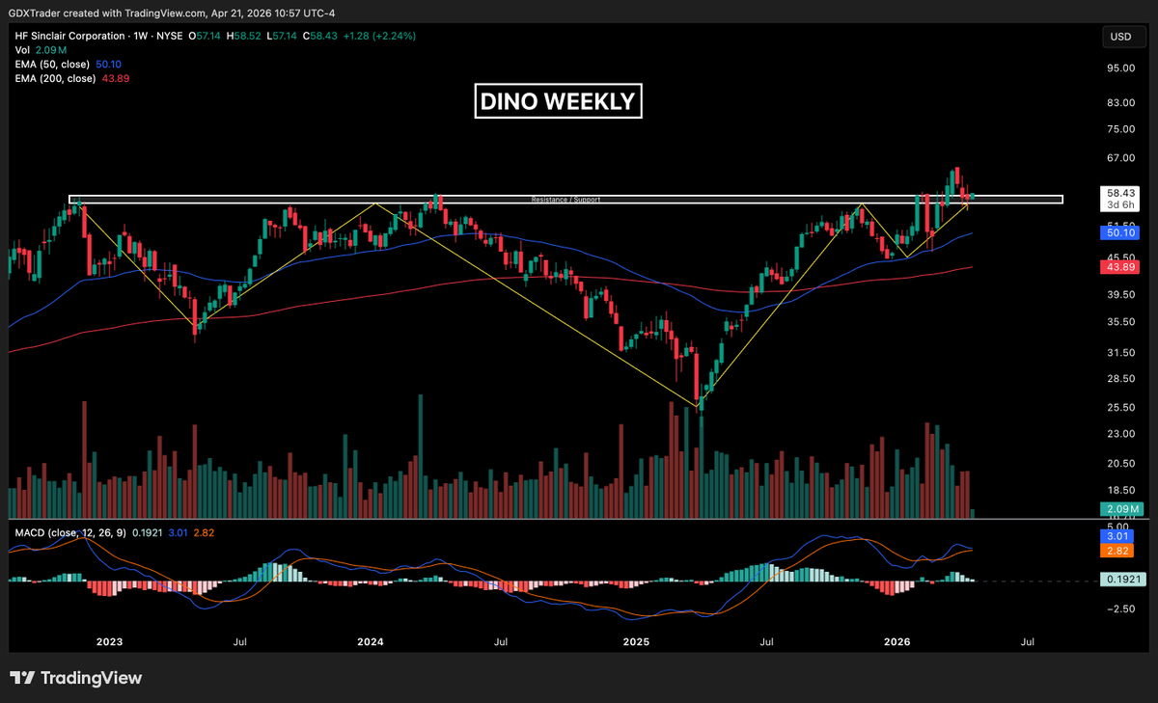Click the blue 3.01 MACD value tag
This screenshot has height=703, width=1158.
pyautogui.click(x=1120, y=535)
